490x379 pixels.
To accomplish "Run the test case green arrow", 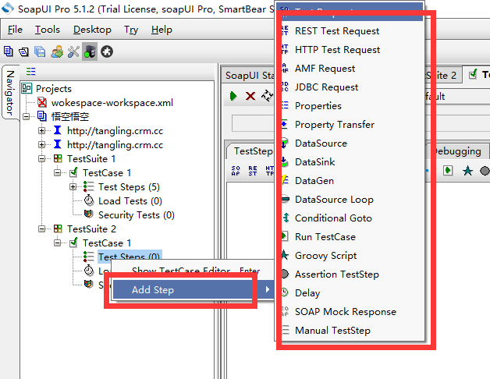I will (x=233, y=96).
